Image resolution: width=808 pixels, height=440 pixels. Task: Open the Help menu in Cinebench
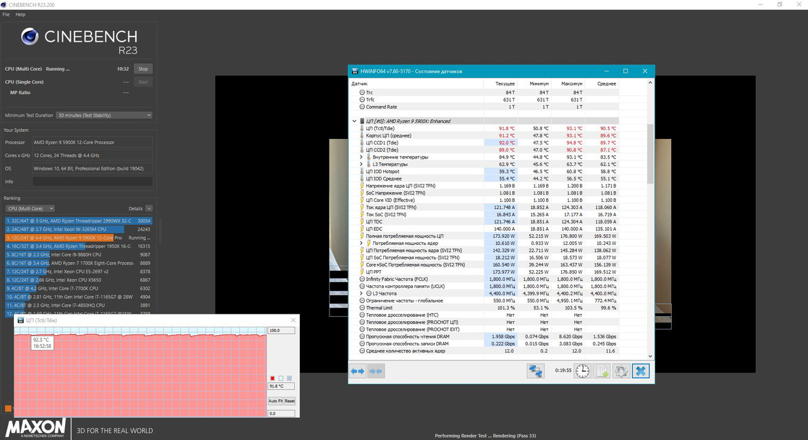pos(20,14)
